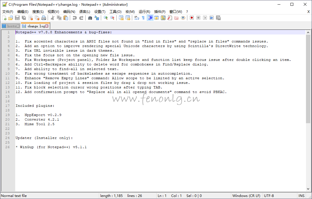Toggle the highlighted Indent Guide icon
This screenshot has height=199, width=312.
coord(150,18)
